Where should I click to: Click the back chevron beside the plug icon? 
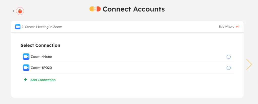click(x=13, y=11)
